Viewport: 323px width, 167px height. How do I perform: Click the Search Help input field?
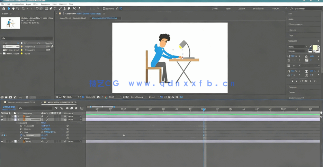click(x=305, y=9)
